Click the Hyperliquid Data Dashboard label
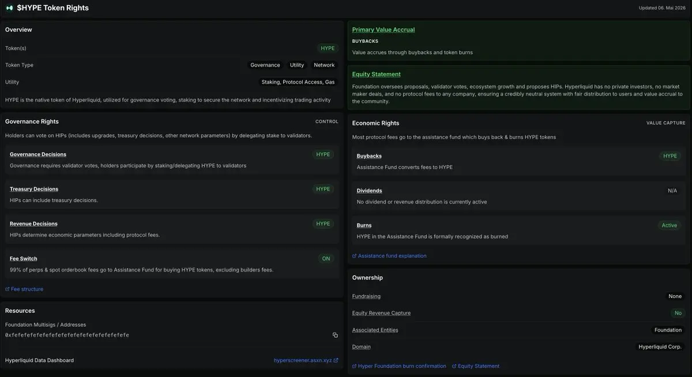 coord(39,360)
